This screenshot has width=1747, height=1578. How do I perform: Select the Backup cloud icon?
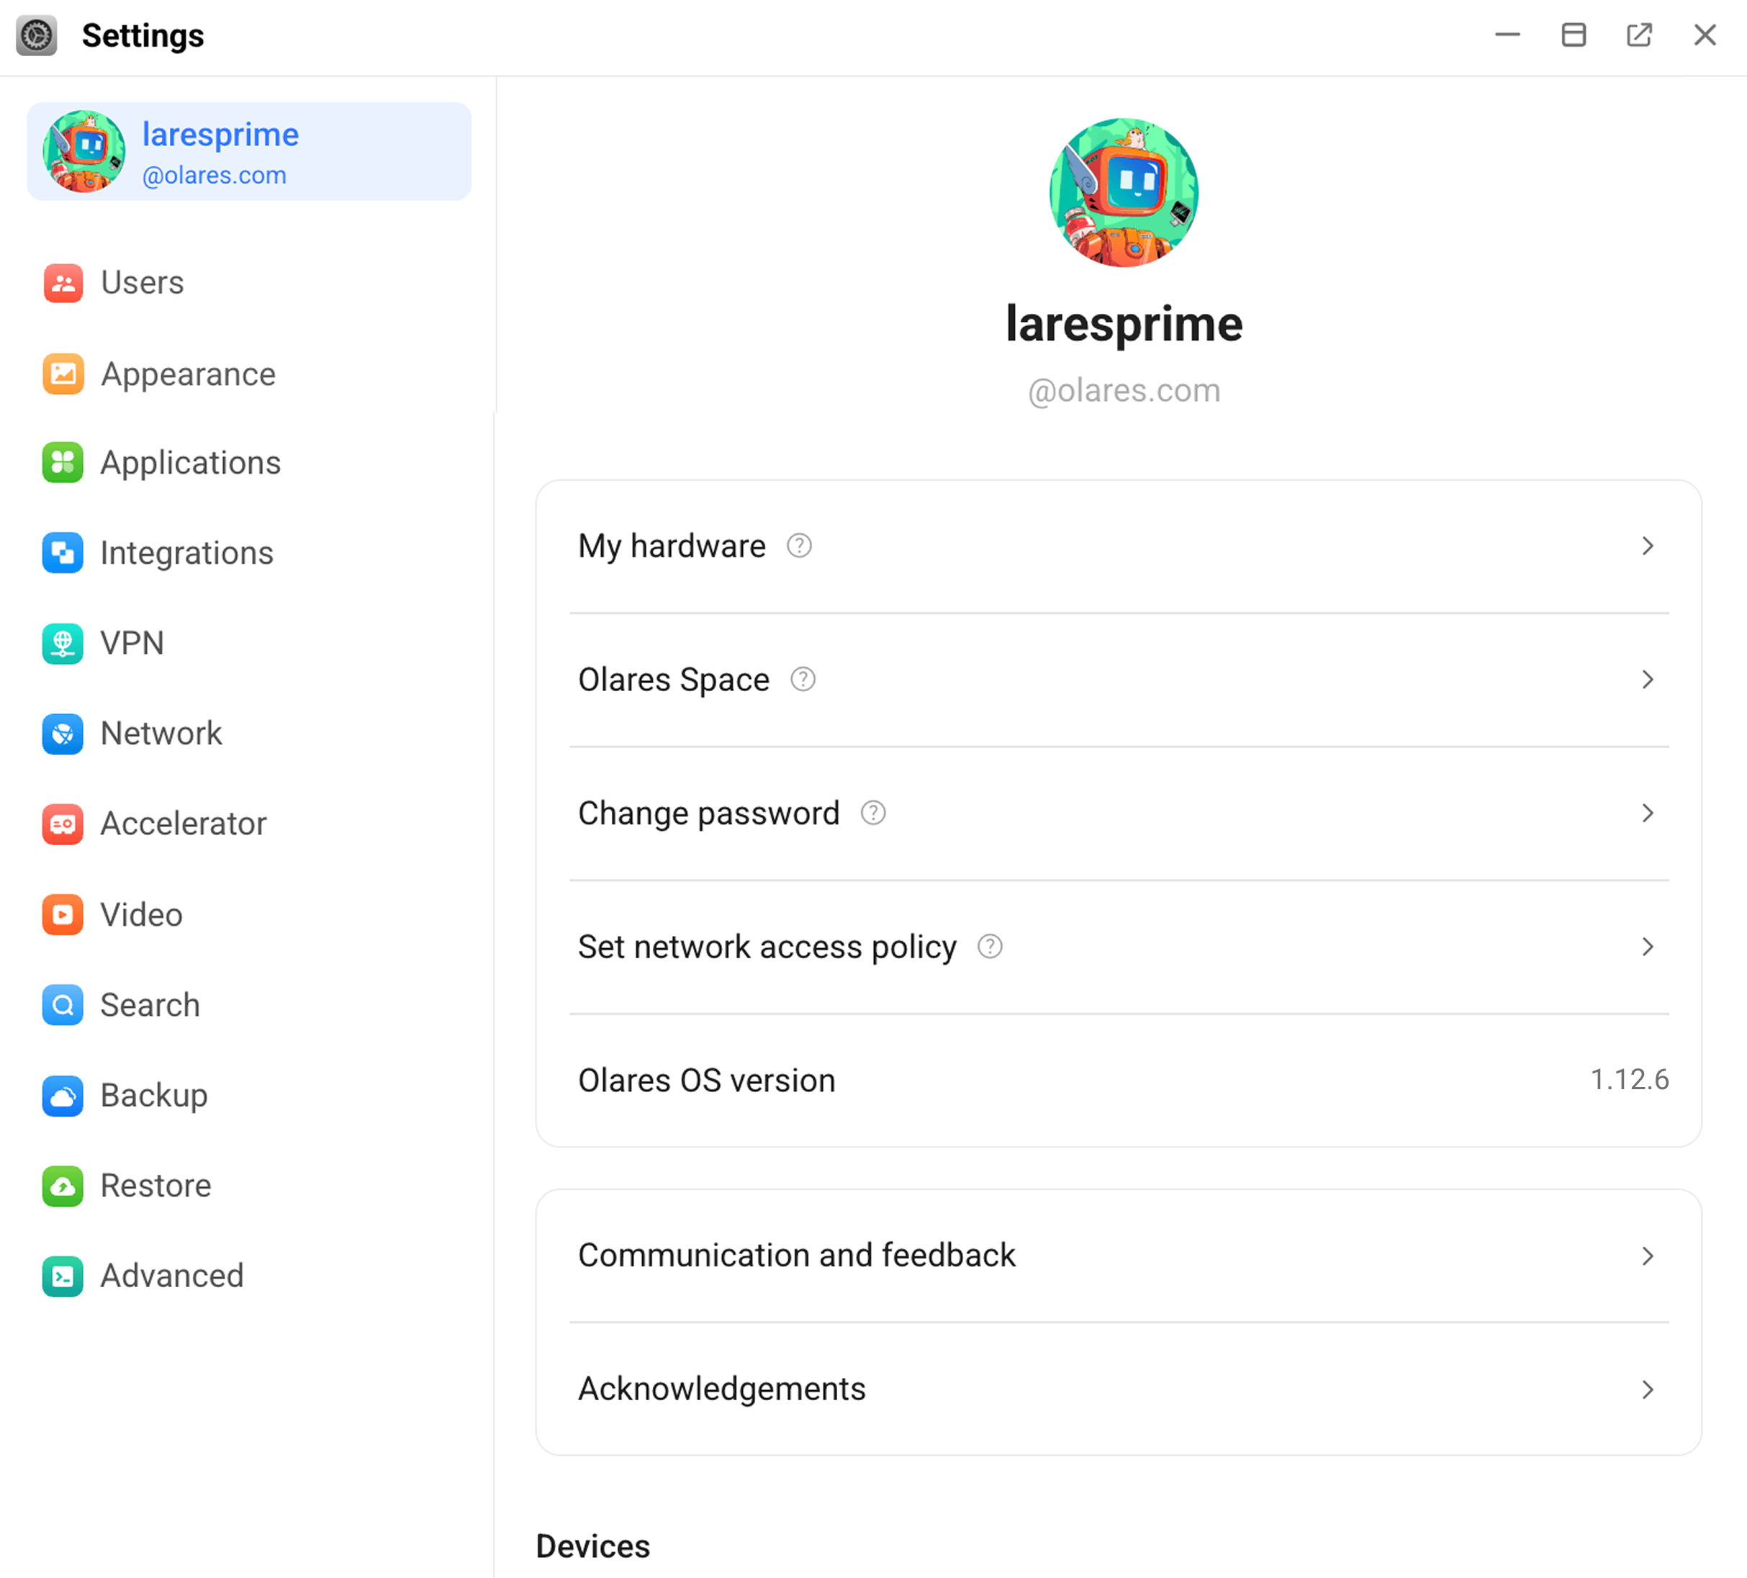click(x=63, y=1096)
